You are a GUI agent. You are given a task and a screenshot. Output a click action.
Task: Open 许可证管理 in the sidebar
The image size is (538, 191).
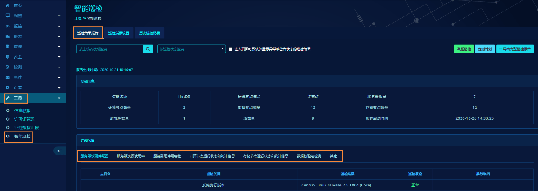coord(25,119)
